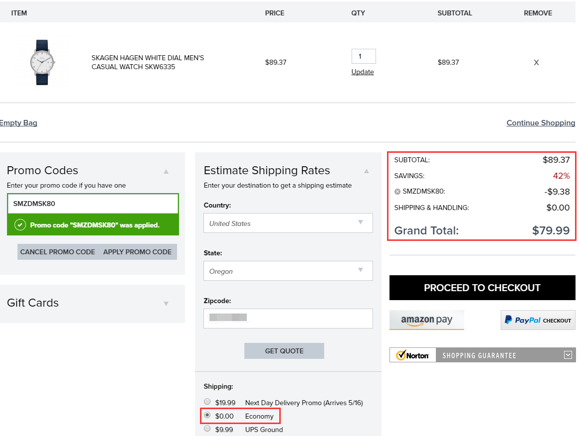Click the SHIPPING & HANDLING label
Screen dimensions: 579x436
point(432,208)
